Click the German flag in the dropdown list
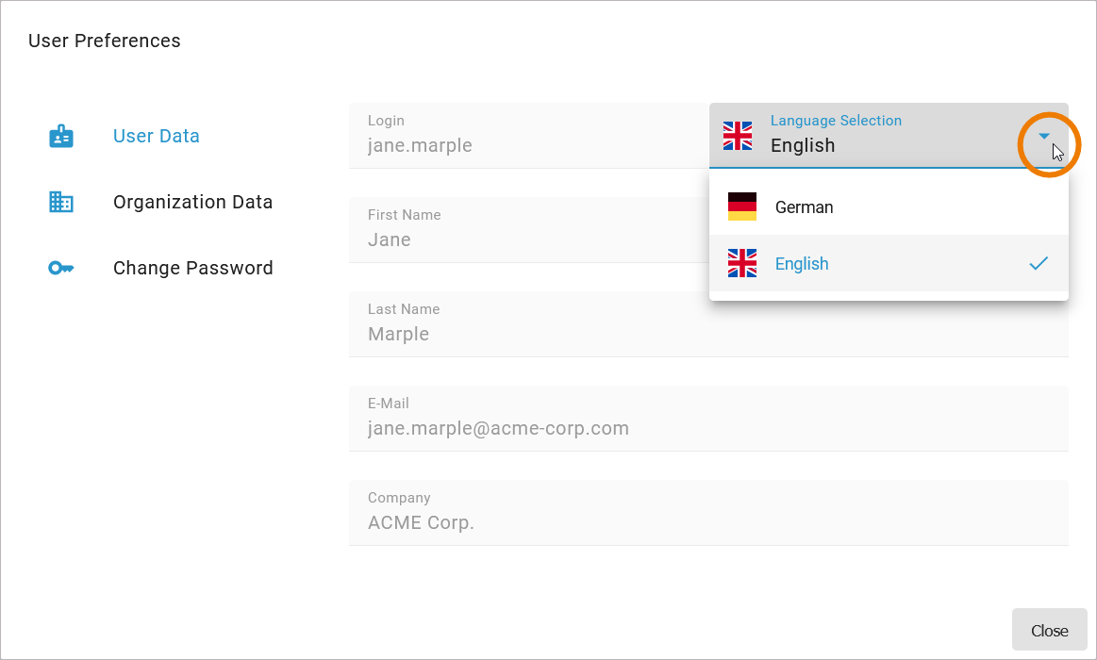1097x660 pixels. click(x=741, y=206)
